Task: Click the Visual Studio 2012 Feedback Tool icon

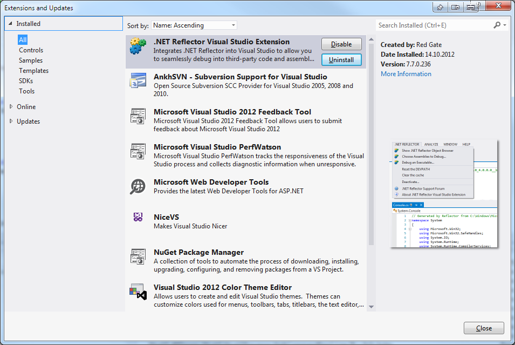Action: pos(138,117)
